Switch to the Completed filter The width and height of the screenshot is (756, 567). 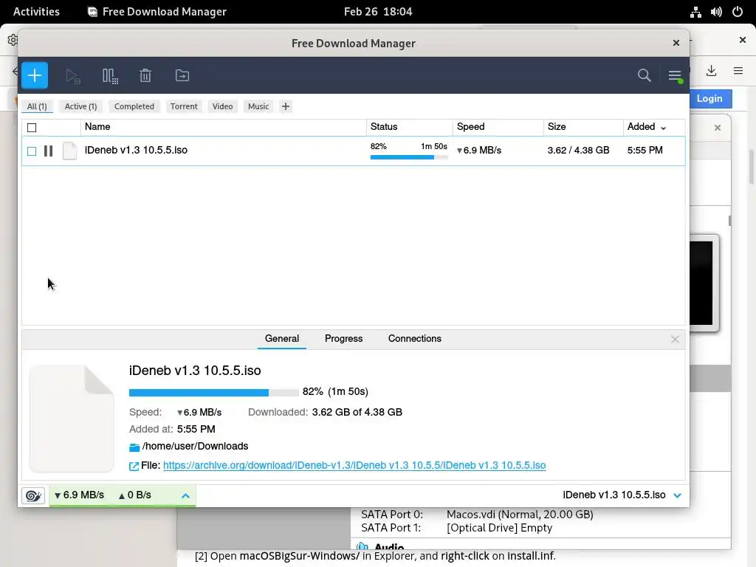coord(134,106)
